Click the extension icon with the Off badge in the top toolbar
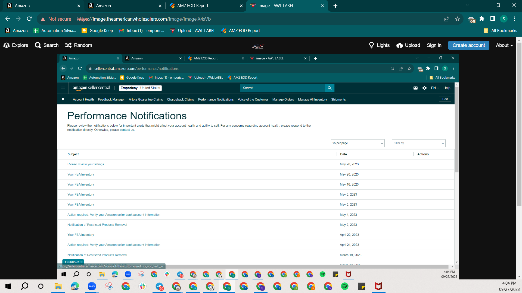This screenshot has height=293, width=522. 472,20
